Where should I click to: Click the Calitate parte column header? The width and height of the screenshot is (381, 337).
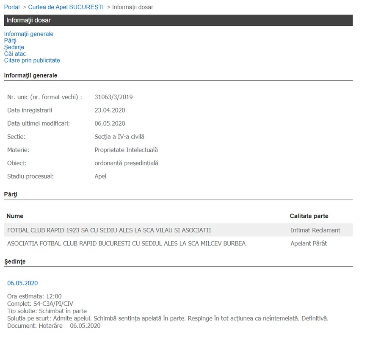click(x=309, y=216)
